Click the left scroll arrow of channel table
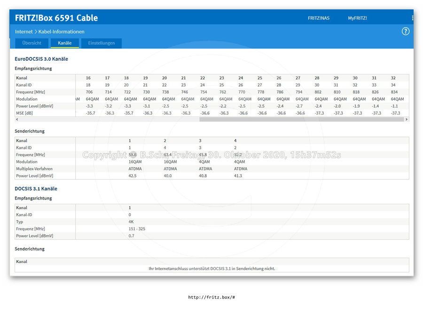 point(17,119)
